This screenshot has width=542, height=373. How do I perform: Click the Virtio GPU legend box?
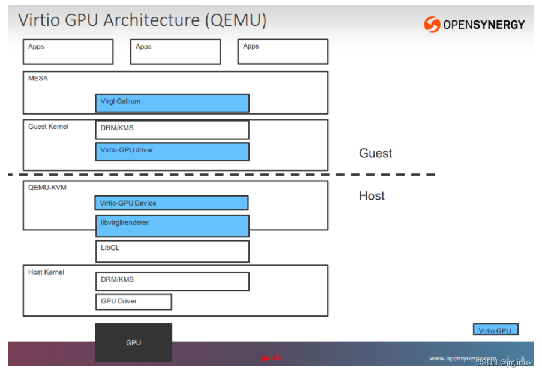coord(496,329)
